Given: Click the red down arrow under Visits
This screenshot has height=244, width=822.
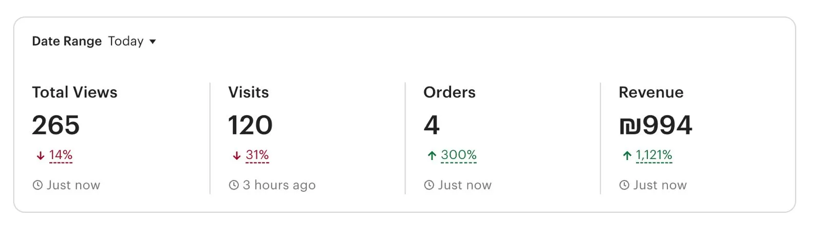Looking at the screenshot, I should point(236,156).
